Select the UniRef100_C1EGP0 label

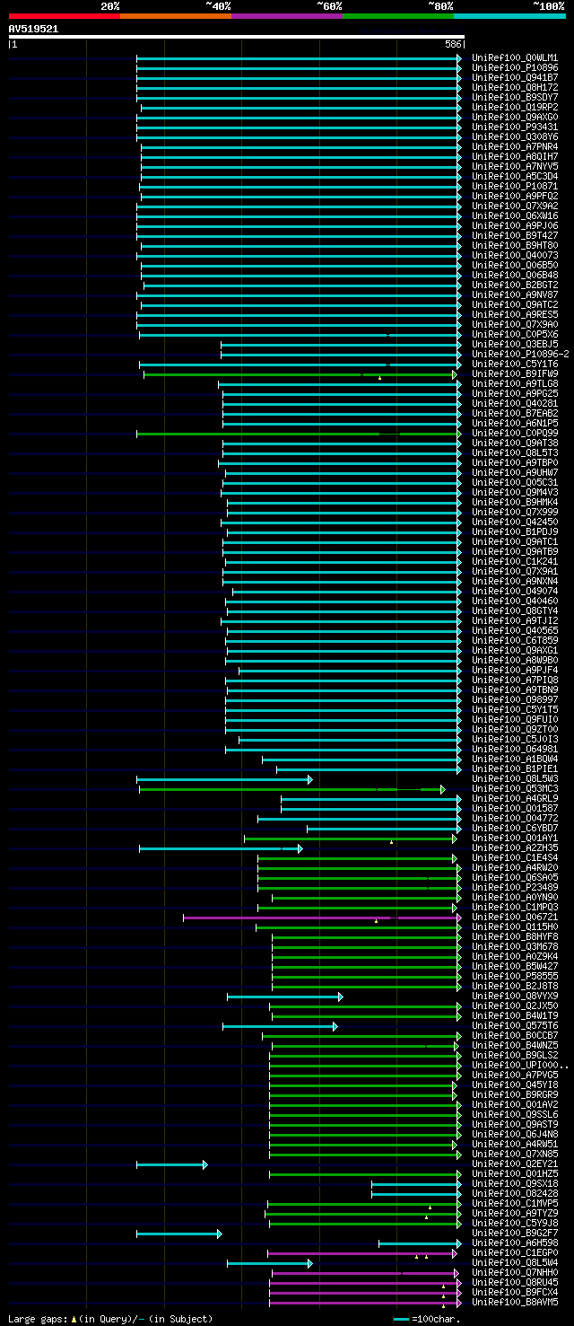click(515, 1253)
